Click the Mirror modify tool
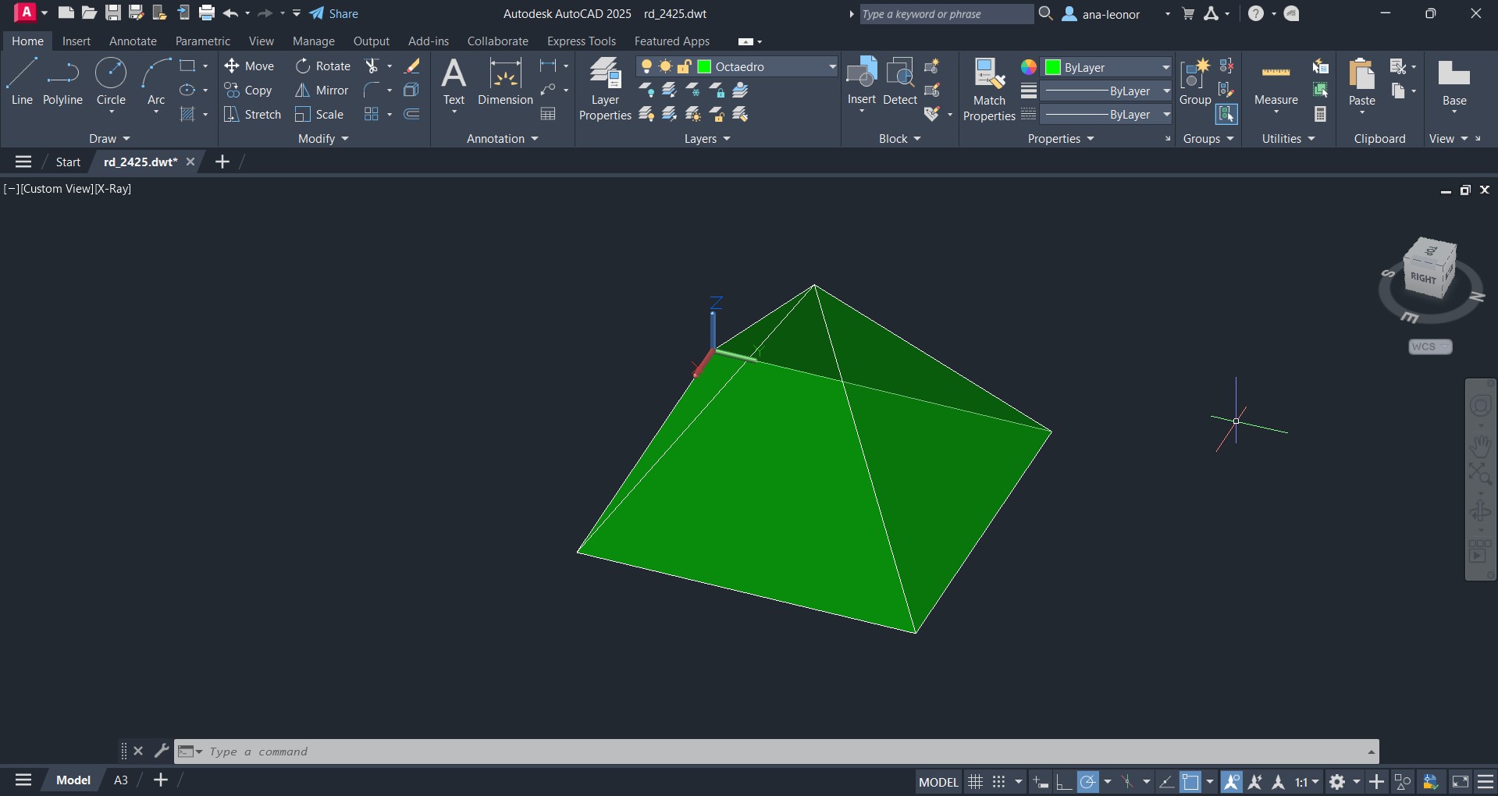The image size is (1498, 796). click(x=322, y=91)
